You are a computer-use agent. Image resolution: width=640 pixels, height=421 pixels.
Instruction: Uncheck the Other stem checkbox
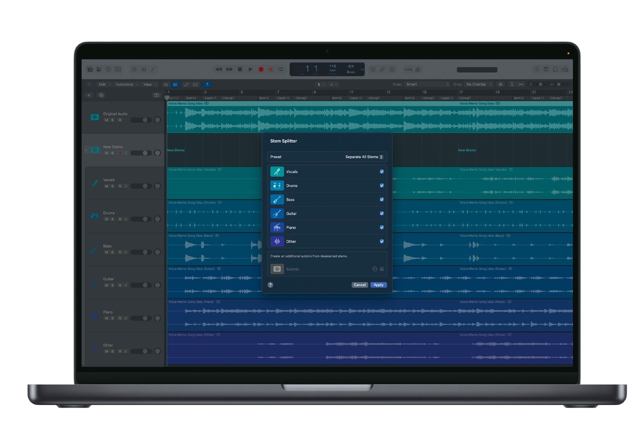click(x=382, y=241)
